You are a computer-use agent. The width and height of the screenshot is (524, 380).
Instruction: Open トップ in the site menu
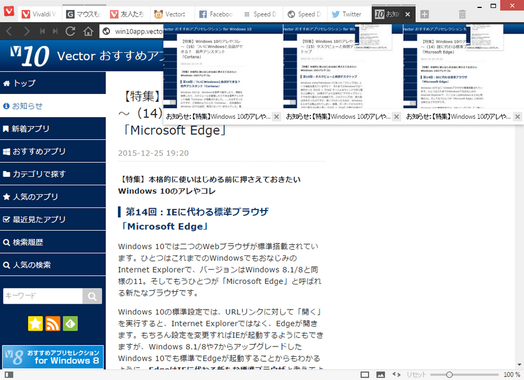53,83
